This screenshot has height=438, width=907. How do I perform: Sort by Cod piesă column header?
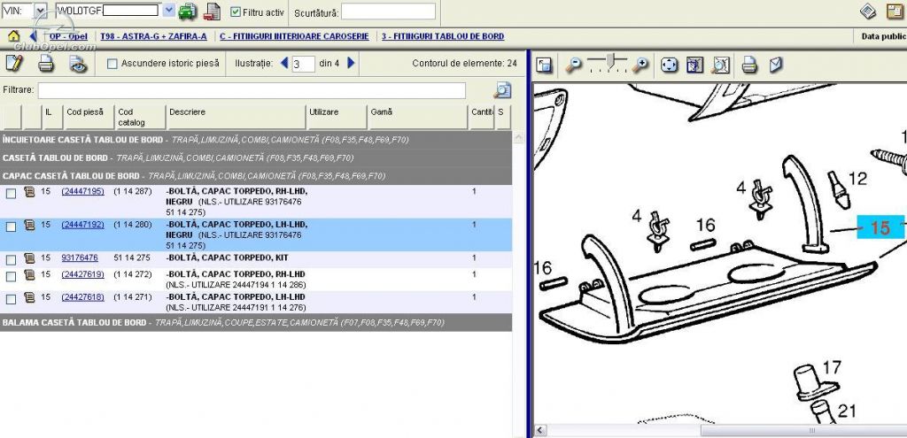(x=88, y=118)
